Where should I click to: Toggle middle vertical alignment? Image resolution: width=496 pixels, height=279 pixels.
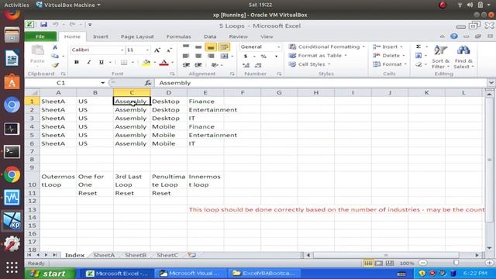point(198,47)
